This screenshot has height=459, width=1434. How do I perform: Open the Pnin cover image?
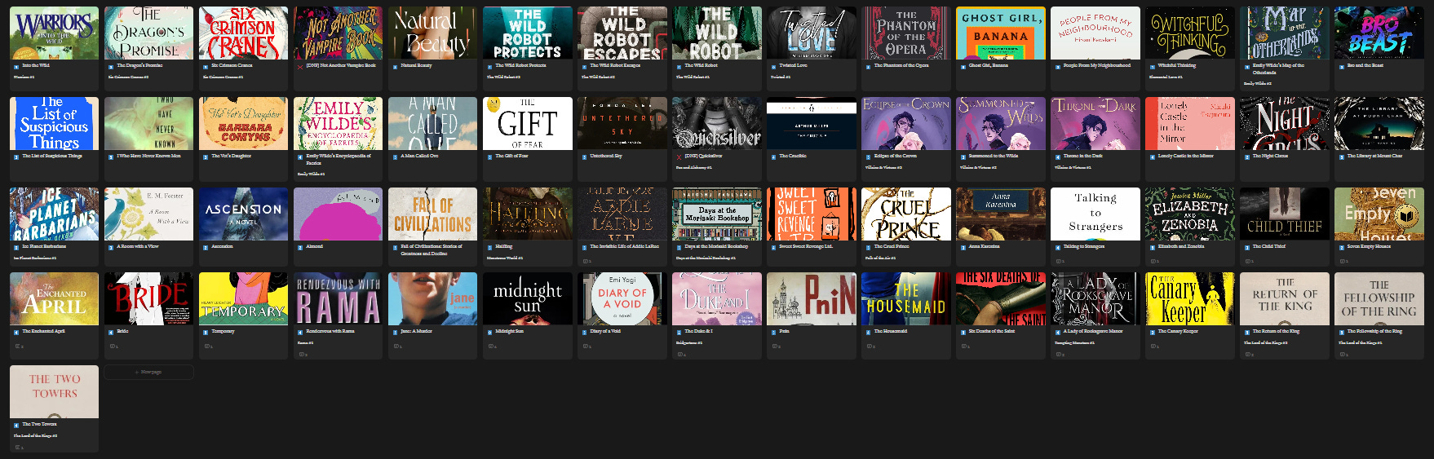pos(811,298)
